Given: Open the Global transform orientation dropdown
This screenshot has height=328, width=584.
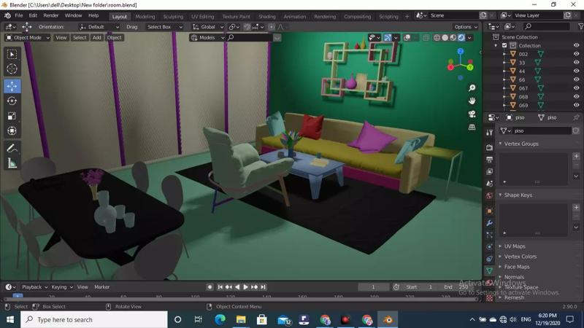Looking at the screenshot, I should pos(208,27).
